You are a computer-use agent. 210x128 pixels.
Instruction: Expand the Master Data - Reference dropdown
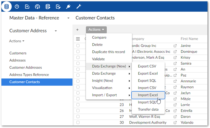coord(68,18)
